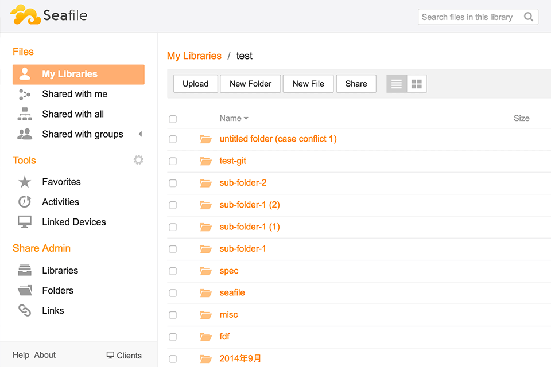
Task: Open Share Admin Libraries icon
Action: 24,270
